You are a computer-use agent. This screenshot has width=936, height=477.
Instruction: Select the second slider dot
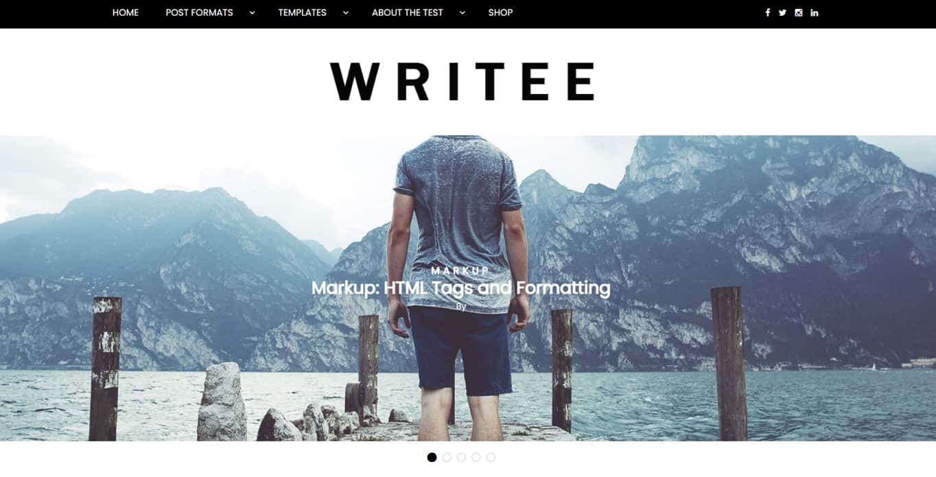point(447,457)
